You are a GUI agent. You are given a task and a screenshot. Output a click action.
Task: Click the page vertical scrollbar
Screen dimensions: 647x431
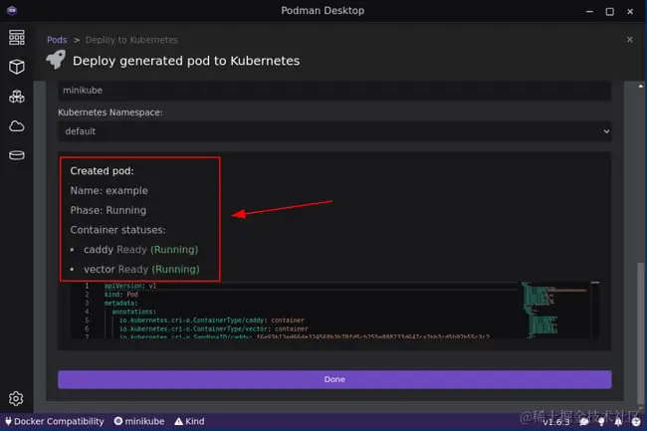click(x=640, y=333)
